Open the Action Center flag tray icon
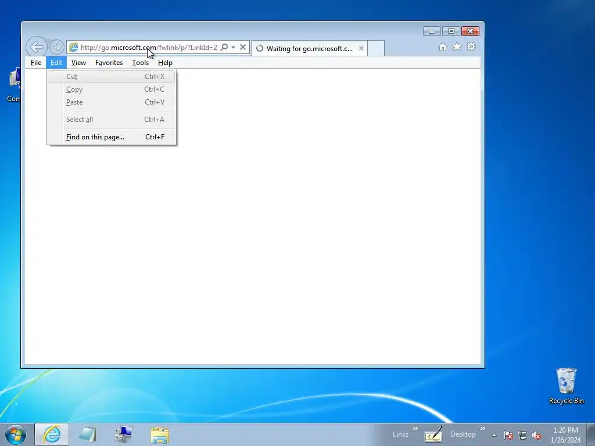Viewport: 595px width, 446px height. 508,435
